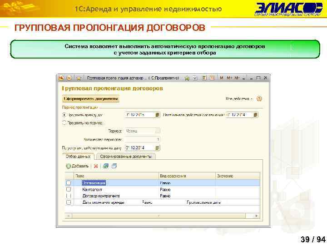Delete selected filter row with red X
Screen dimensions: 327x245
[x=96, y=166]
